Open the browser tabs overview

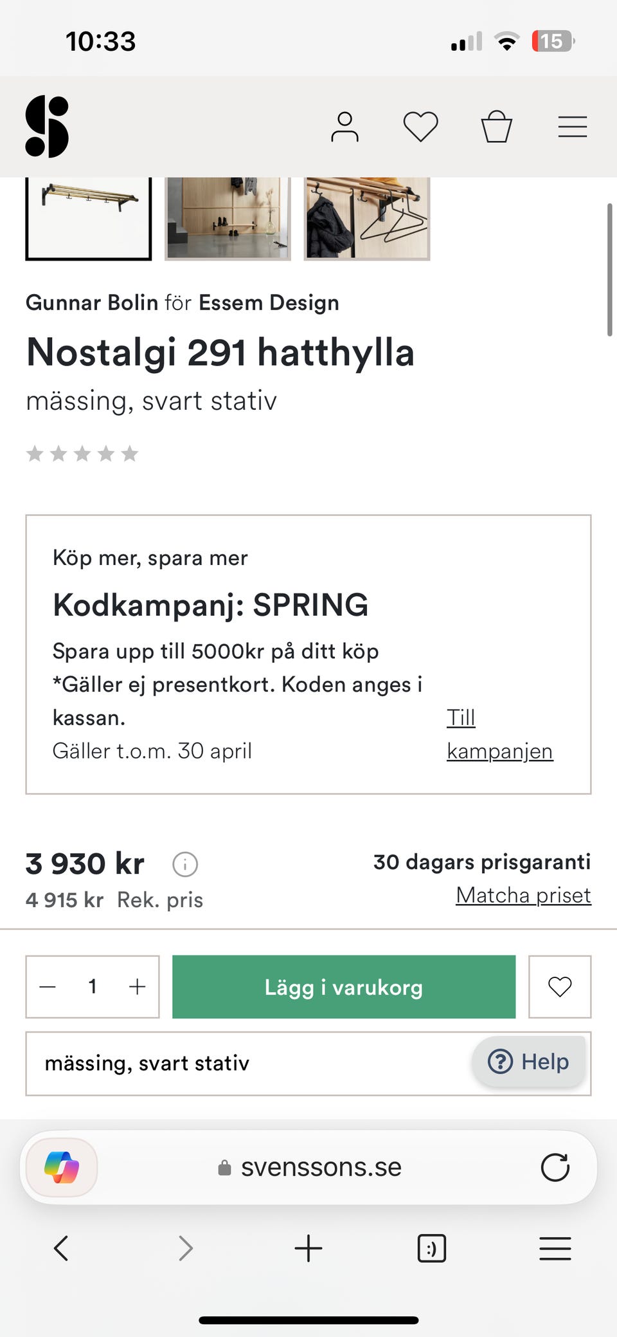[431, 1248]
